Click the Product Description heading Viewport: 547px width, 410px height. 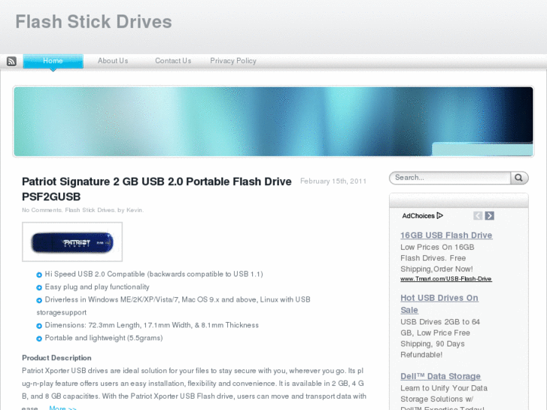[x=56, y=358]
